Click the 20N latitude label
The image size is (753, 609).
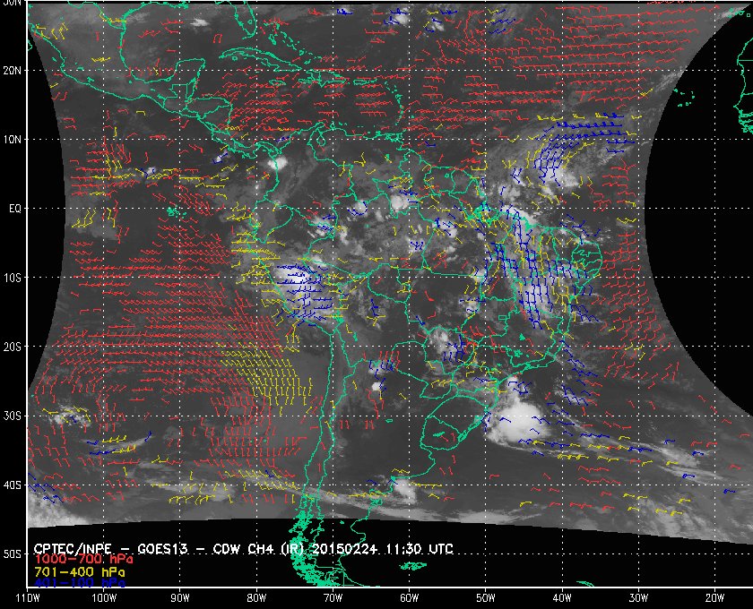(12, 71)
